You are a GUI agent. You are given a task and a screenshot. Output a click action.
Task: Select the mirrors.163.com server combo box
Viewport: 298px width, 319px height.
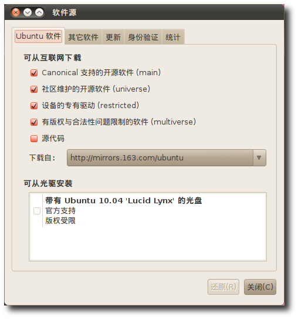coord(167,157)
